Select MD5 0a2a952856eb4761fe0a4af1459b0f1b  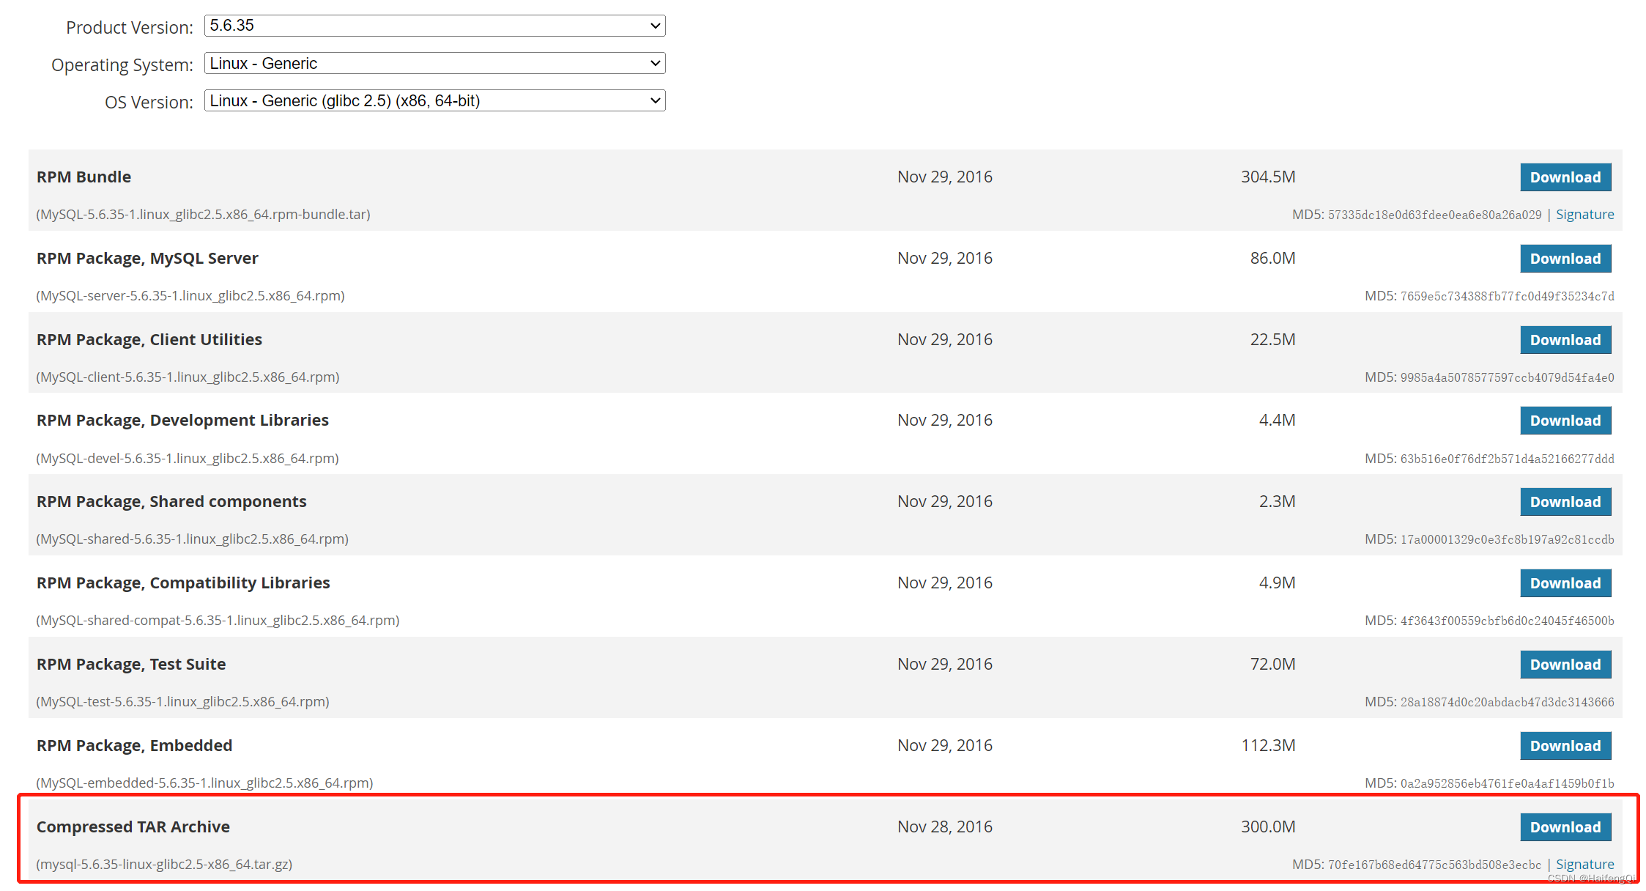(1507, 783)
